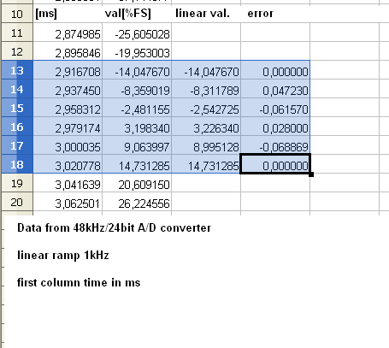Click the active error cell in row 18

[275, 164]
